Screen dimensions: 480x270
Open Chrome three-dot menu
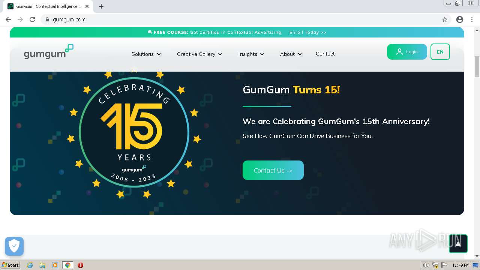pos(472,19)
